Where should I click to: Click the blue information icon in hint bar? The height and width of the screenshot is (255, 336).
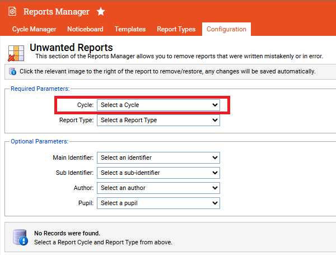tap(13, 72)
